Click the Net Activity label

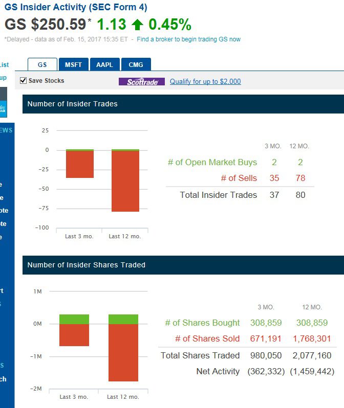click(x=218, y=371)
